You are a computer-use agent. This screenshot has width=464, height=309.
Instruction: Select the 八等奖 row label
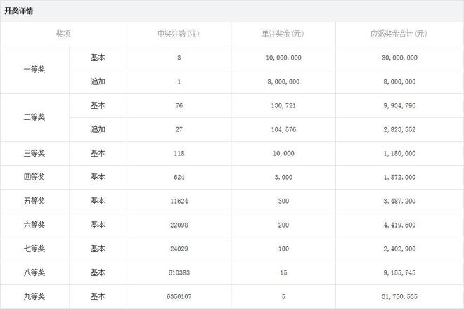pyautogui.click(x=34, y=272)
